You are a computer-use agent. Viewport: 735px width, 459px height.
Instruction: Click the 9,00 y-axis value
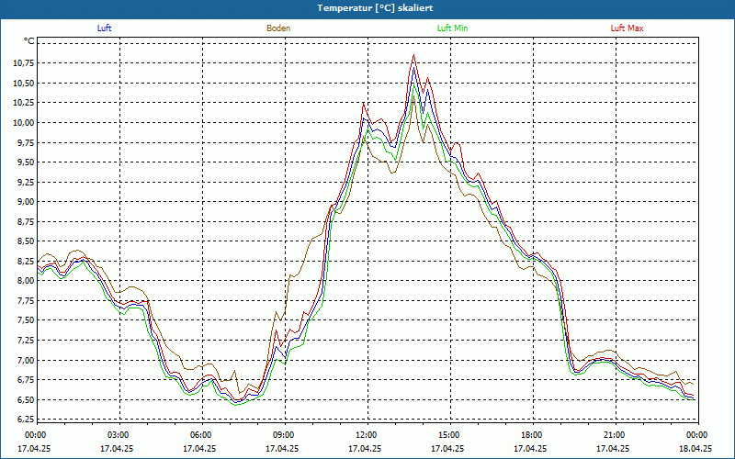[27, 202]
